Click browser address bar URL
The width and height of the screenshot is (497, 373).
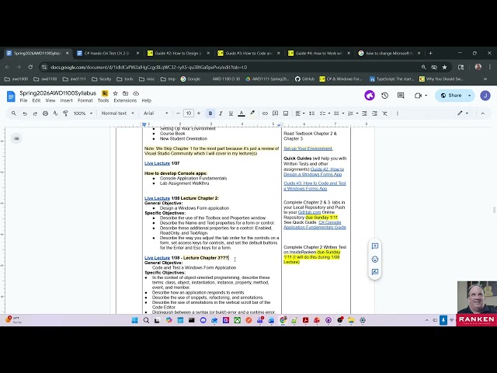(x=149, y=68)
